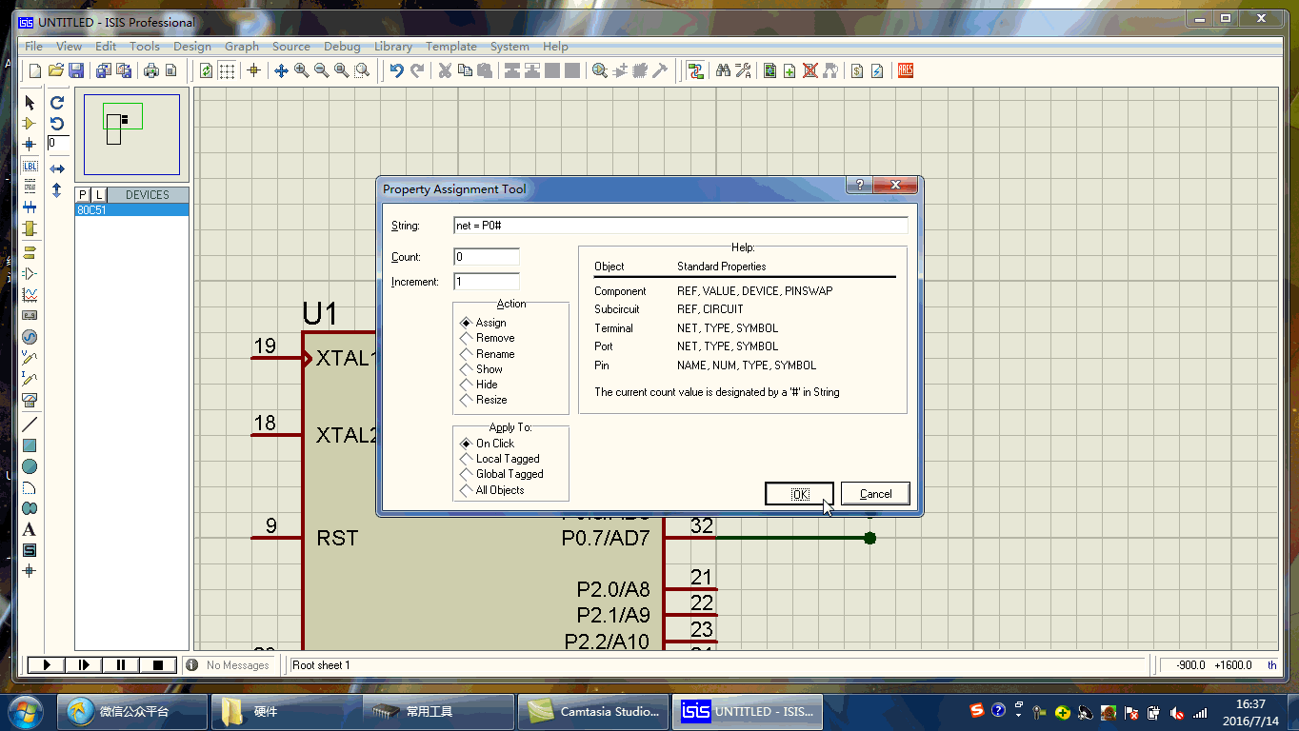Click the Count input field
This screenshot has width=1299, height=731.
click(486, 257)
